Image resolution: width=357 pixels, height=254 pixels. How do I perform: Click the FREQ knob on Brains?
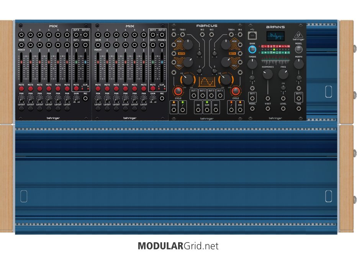[x=283, y=74]
